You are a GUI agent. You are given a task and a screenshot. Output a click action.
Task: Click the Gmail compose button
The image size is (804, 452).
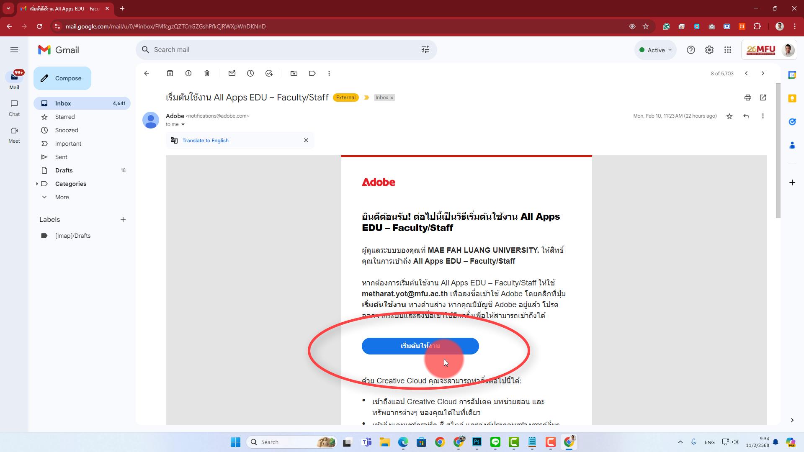click(x=62, y=78)
